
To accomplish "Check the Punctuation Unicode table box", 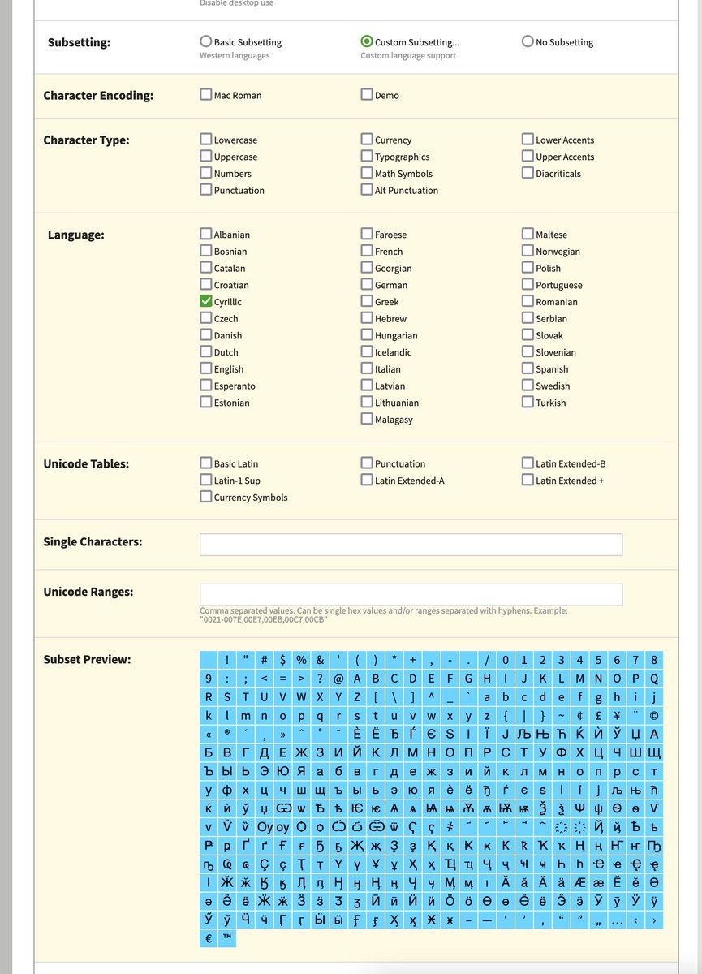I will click(x=367, y=463).
